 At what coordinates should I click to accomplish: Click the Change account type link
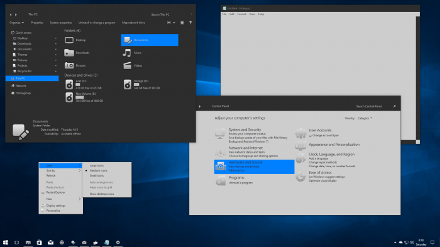click(x=326, y=136)
